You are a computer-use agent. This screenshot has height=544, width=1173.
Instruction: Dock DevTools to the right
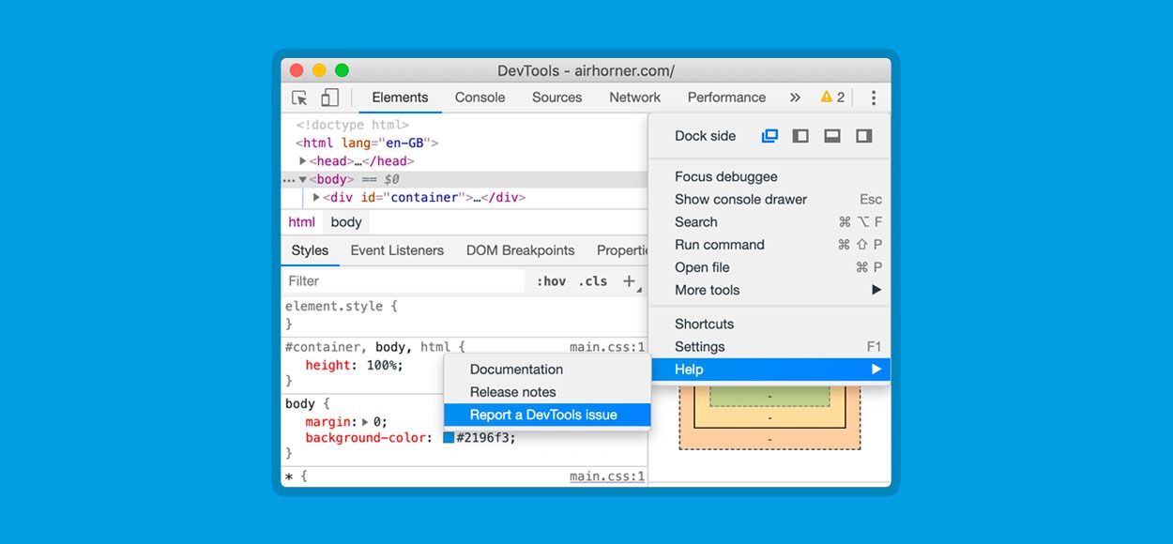(x=863, y=136)
